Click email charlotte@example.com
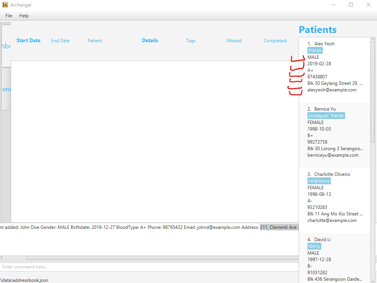 point(332,220)
